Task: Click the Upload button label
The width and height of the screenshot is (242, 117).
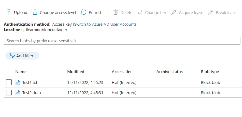Action: point(20,12)
